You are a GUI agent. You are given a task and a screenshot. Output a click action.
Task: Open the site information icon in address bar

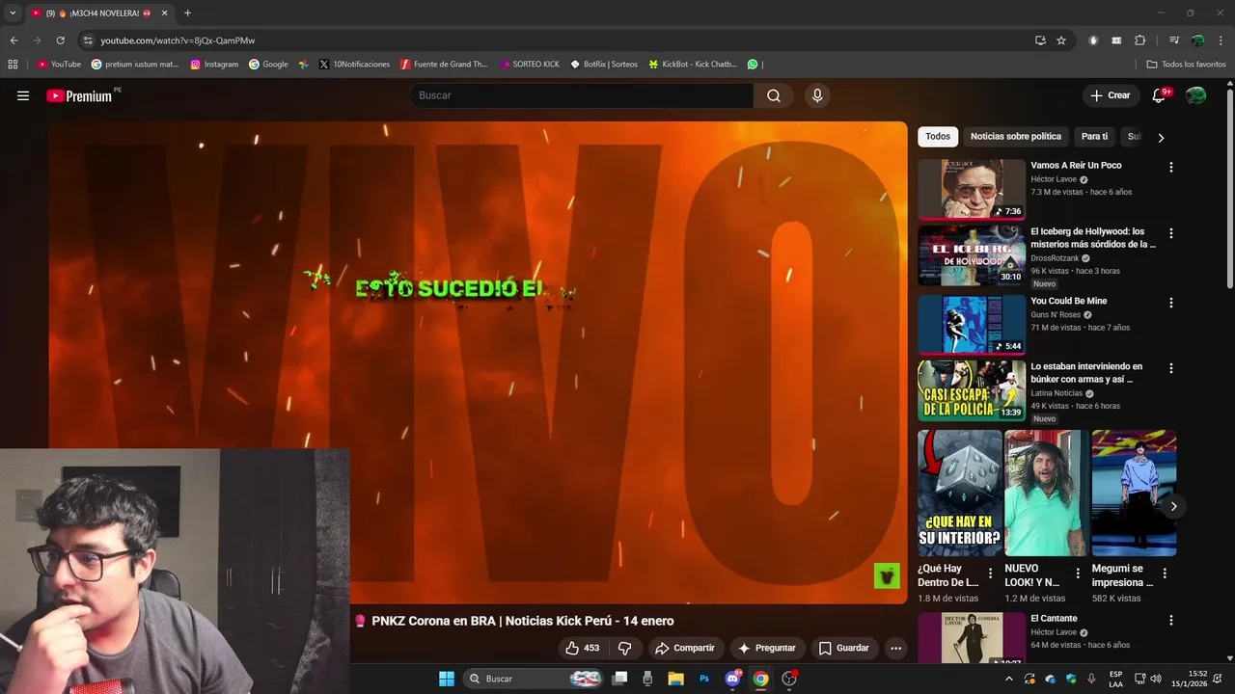tap(88, 40)
